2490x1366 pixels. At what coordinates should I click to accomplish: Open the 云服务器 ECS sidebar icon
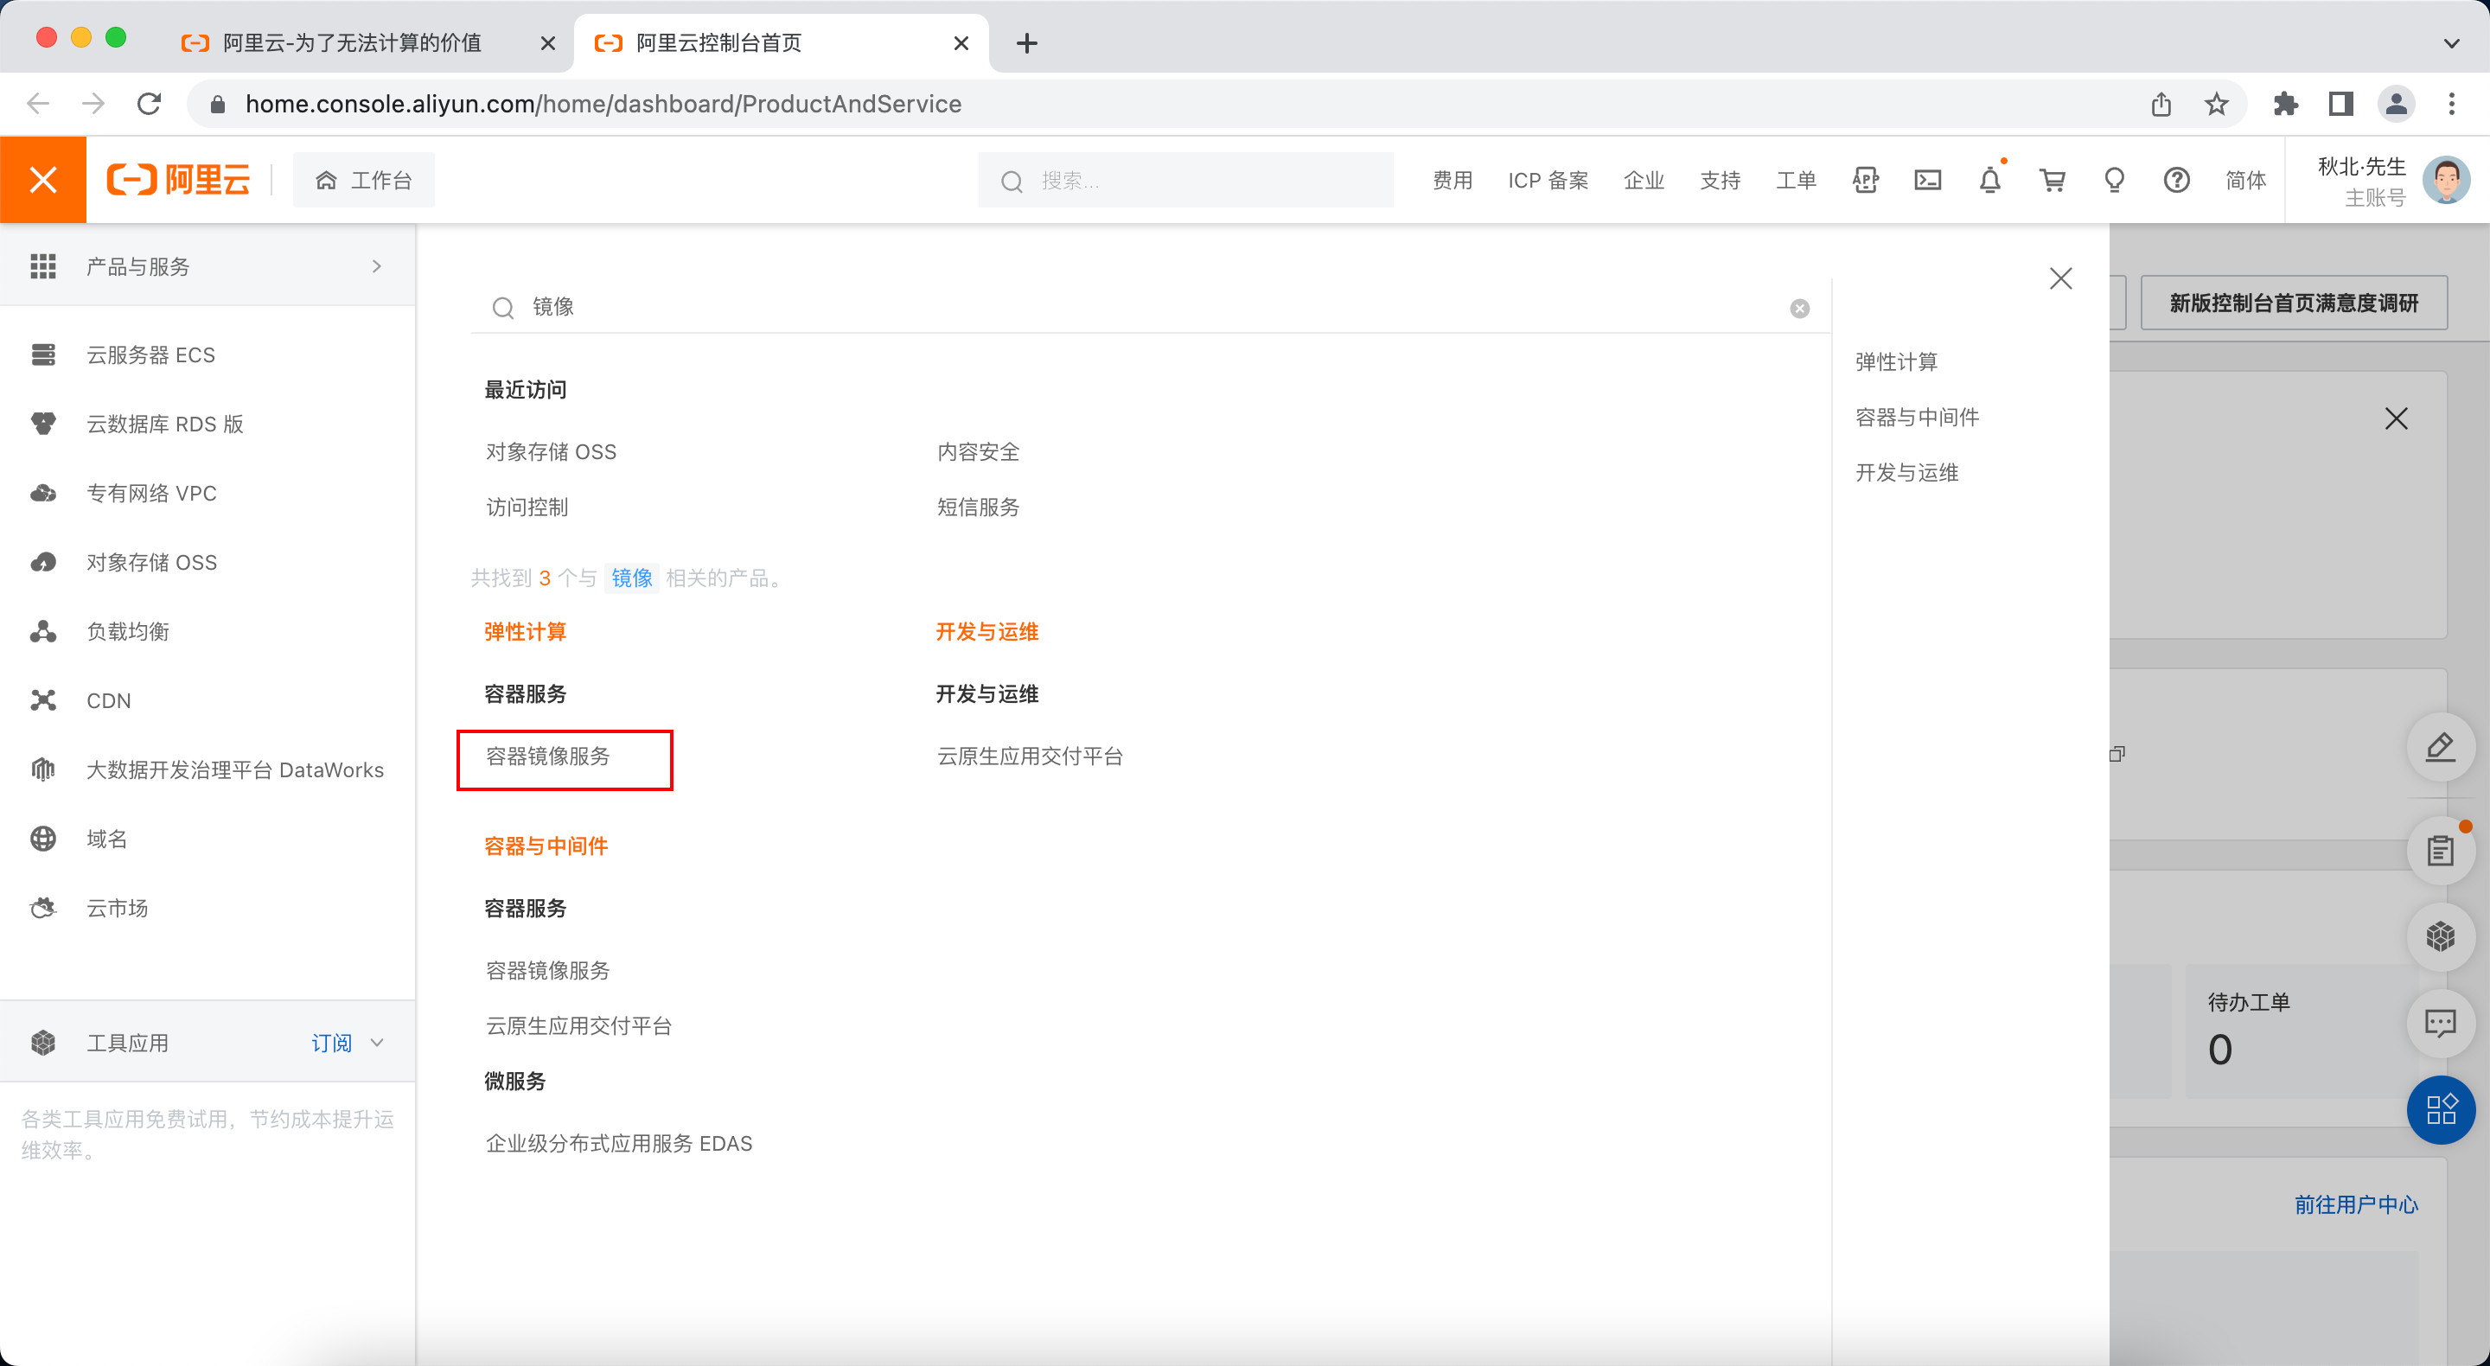43,354
